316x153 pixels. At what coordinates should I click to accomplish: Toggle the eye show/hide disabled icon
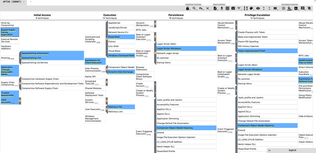(x=258, y=8)
